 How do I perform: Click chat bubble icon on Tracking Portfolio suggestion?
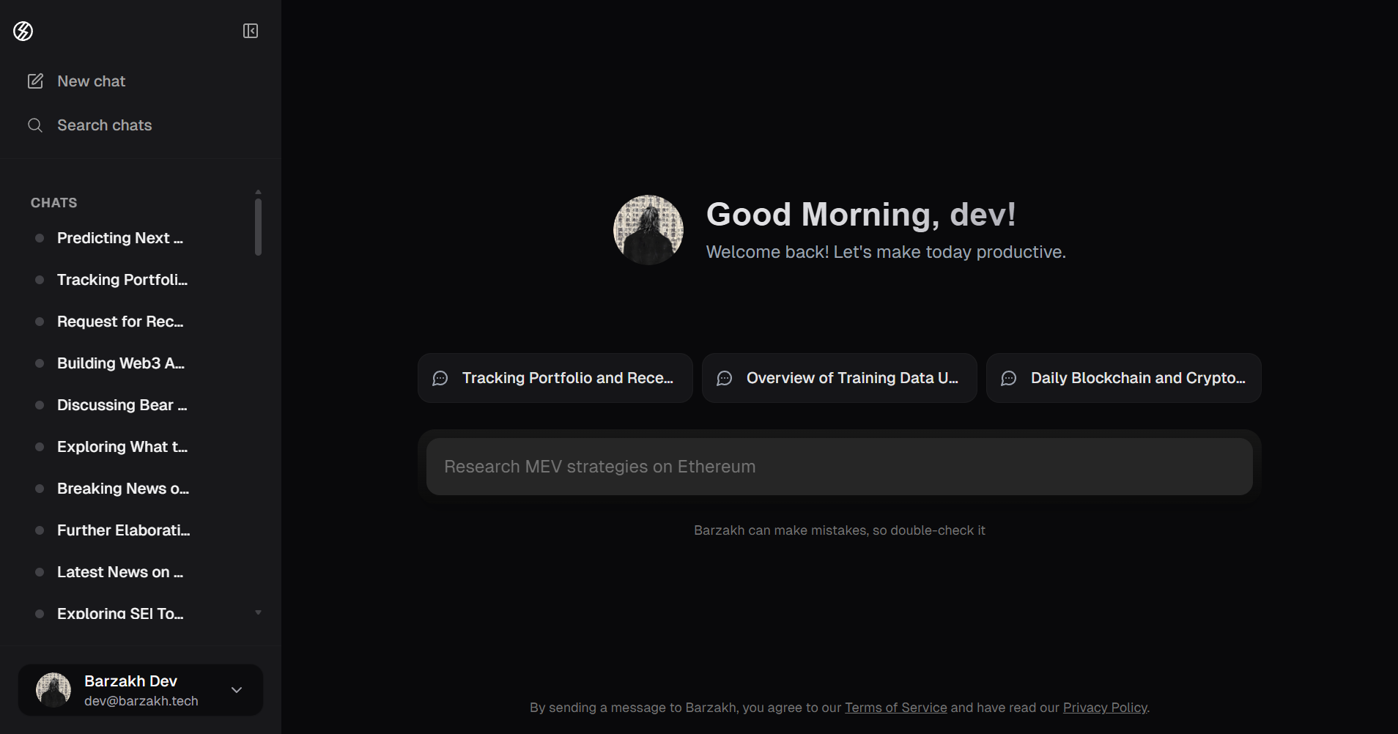point(440,378)
